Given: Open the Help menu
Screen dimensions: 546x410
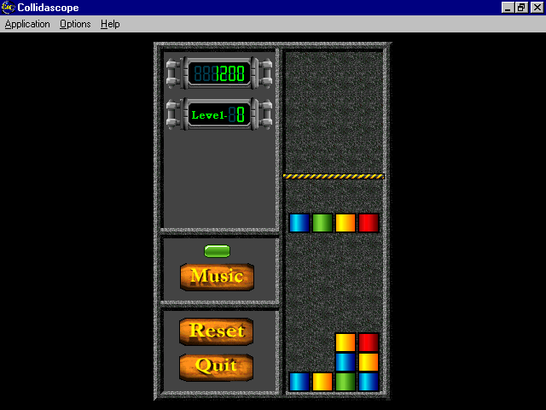Looking at the screenshot, I should (110, 24).
